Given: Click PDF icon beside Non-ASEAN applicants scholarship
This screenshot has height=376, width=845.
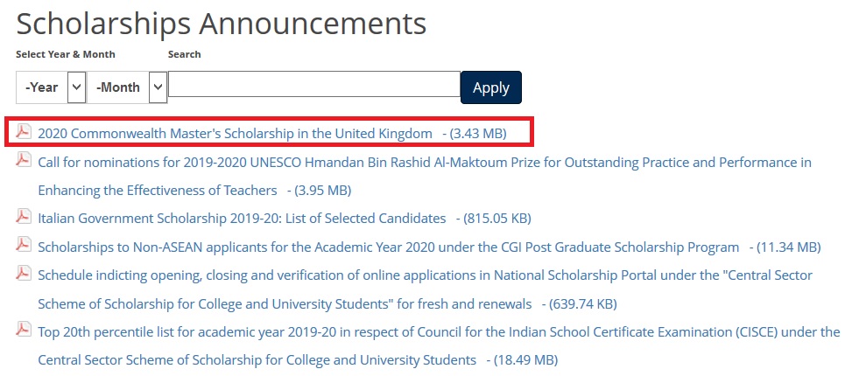Looking at the screenshot, I should (25, 246).
